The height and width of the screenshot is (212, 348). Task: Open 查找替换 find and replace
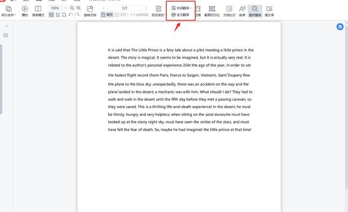pyautogui.click(x=255, y=11)
